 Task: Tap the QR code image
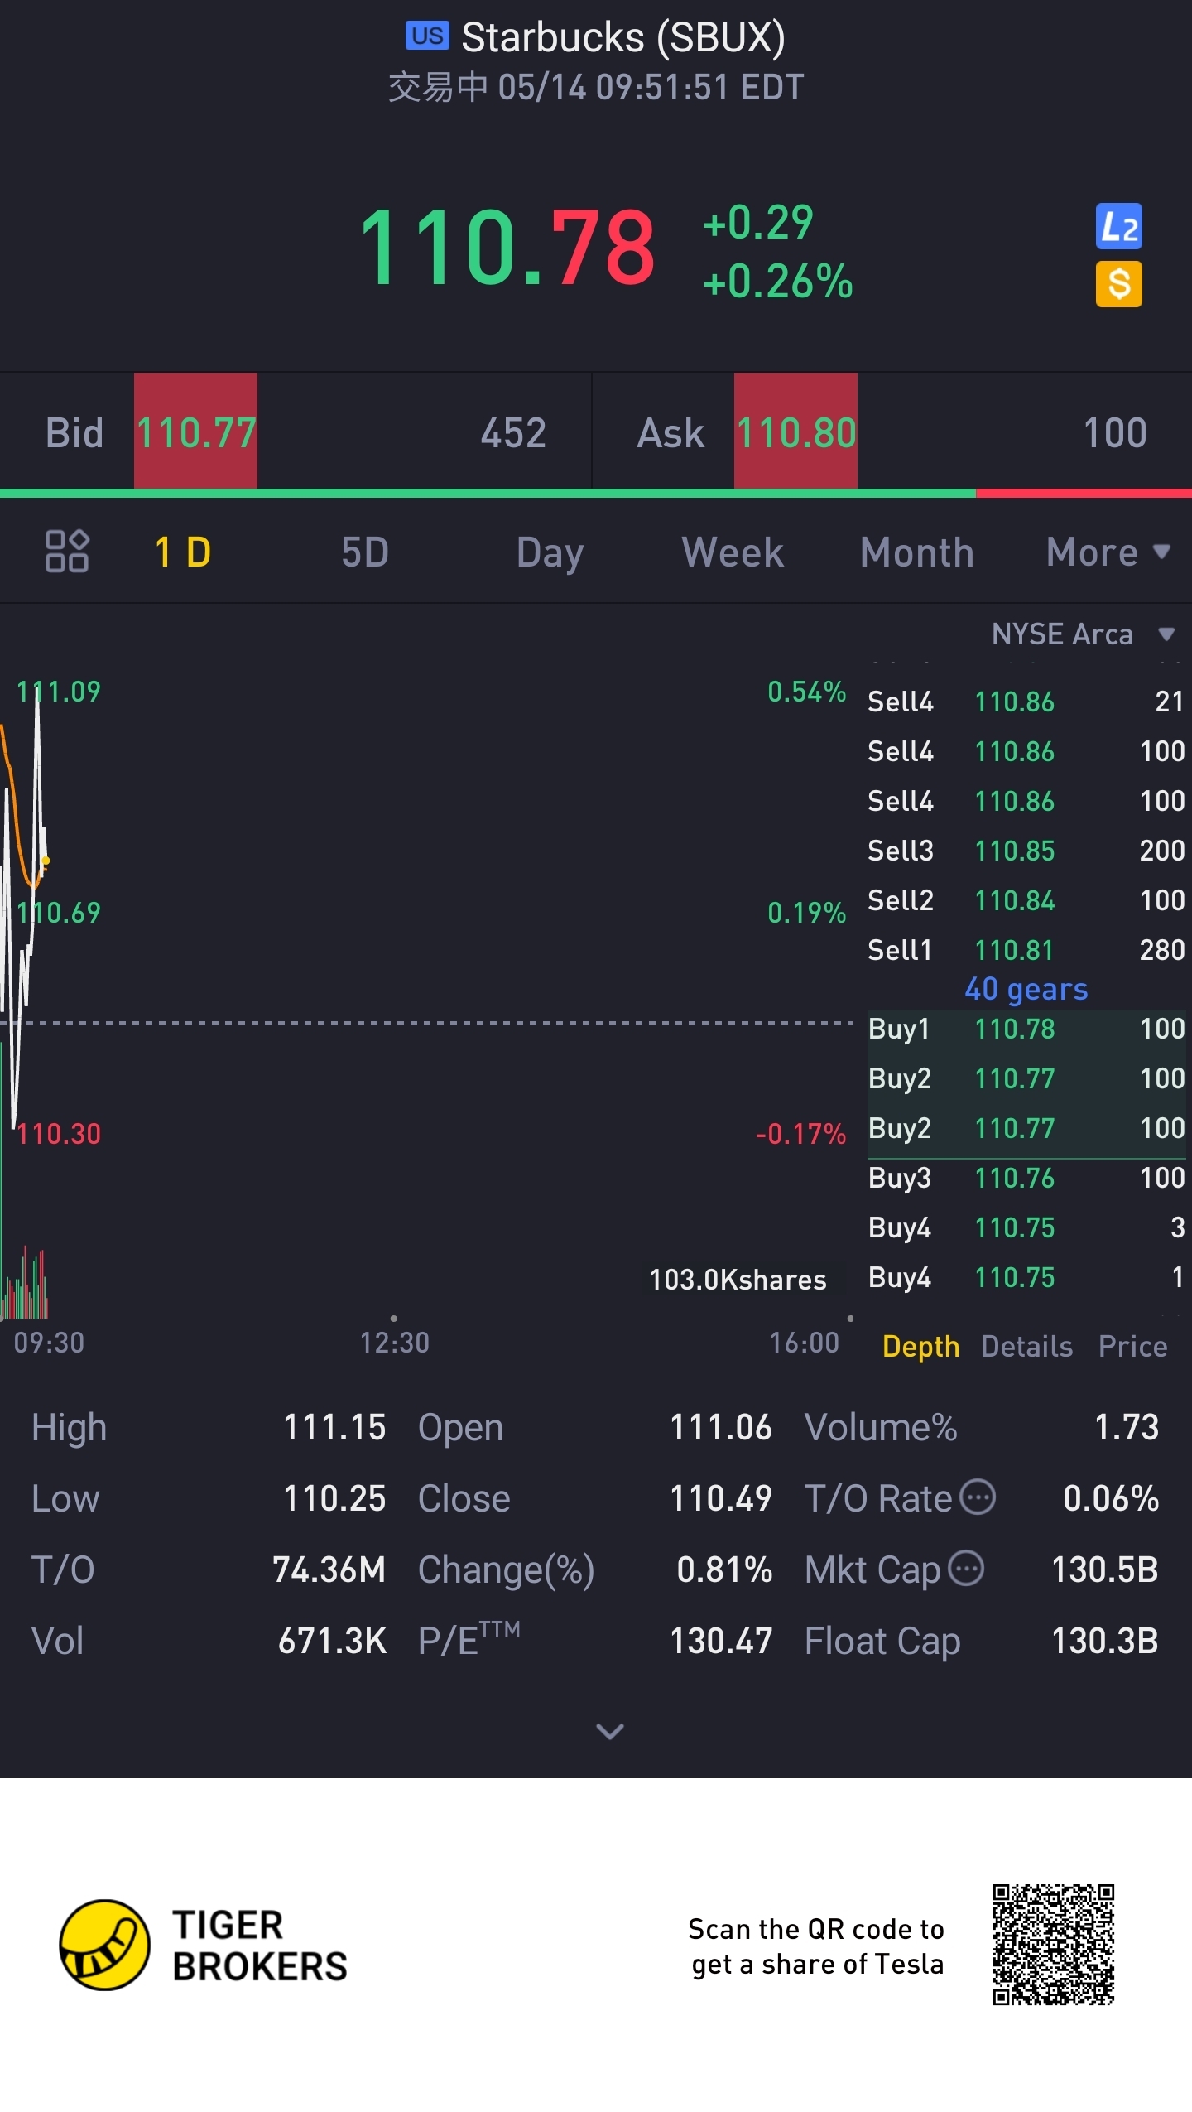pyautogui.click(x=1053, y=1945)
